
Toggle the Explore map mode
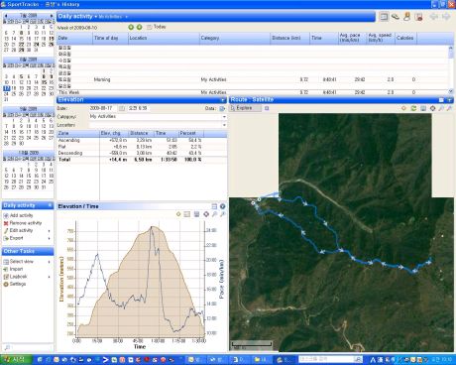(245, 108)
